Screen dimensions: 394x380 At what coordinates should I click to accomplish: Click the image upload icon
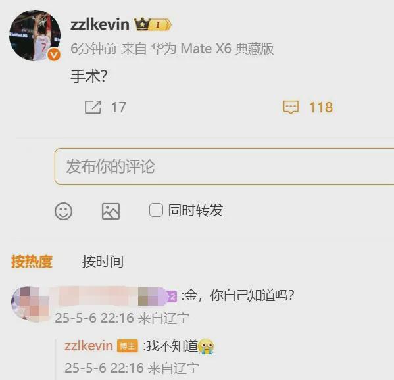coord(111,211)
